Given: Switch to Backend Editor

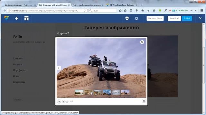Looking at the screenshot, I should (155, 19).
